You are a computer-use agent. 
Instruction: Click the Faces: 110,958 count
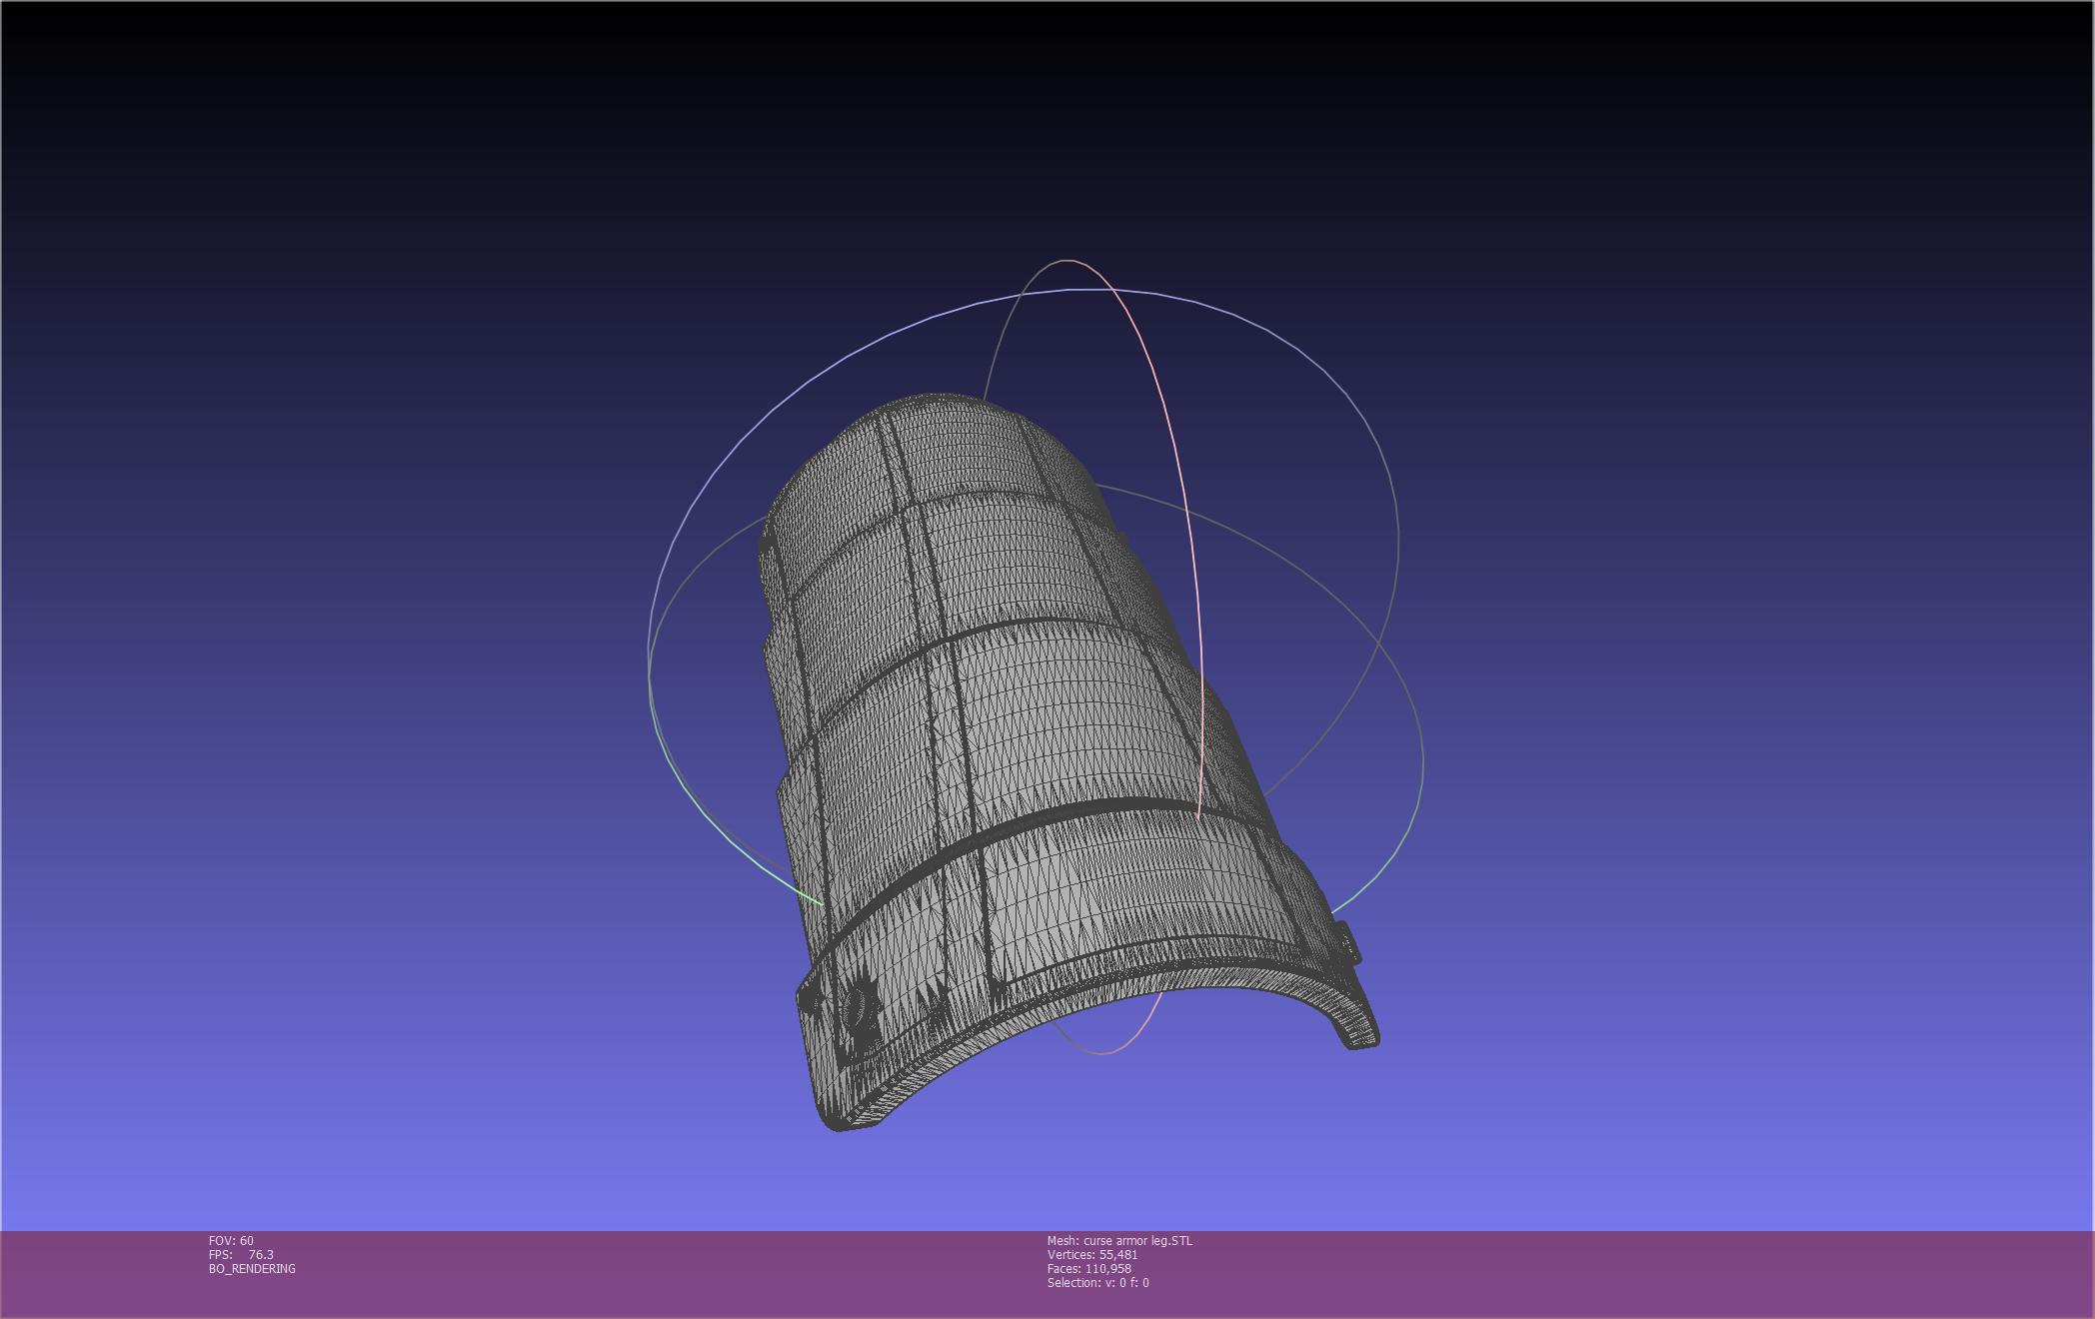point(1089,1269)
